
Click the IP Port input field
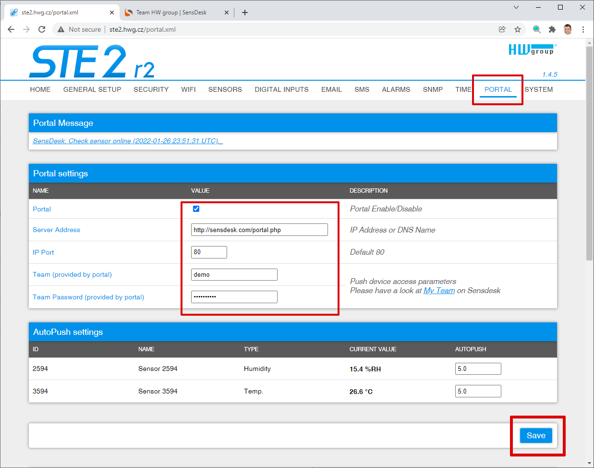pyautogui.click(x=209, y=252)
